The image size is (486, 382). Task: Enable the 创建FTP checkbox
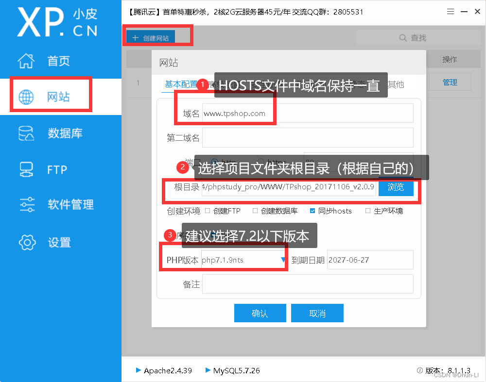pyautogui.click(x=208, y=211)
